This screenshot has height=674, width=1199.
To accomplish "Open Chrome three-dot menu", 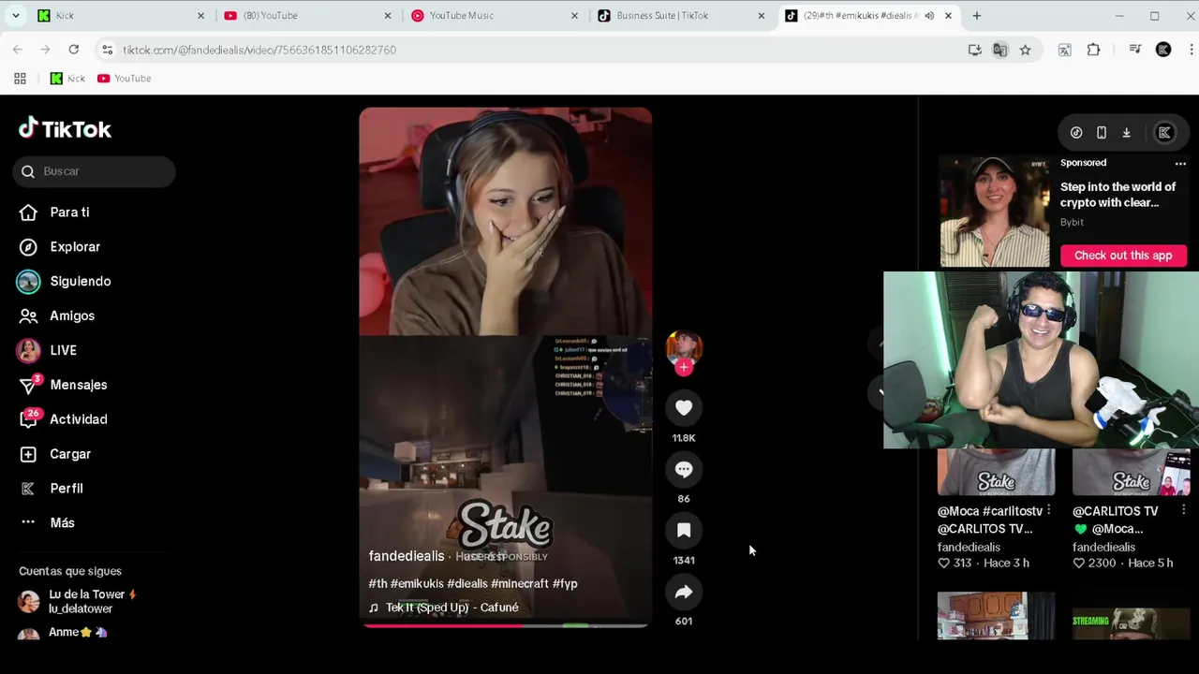I will pos(1191,50).
